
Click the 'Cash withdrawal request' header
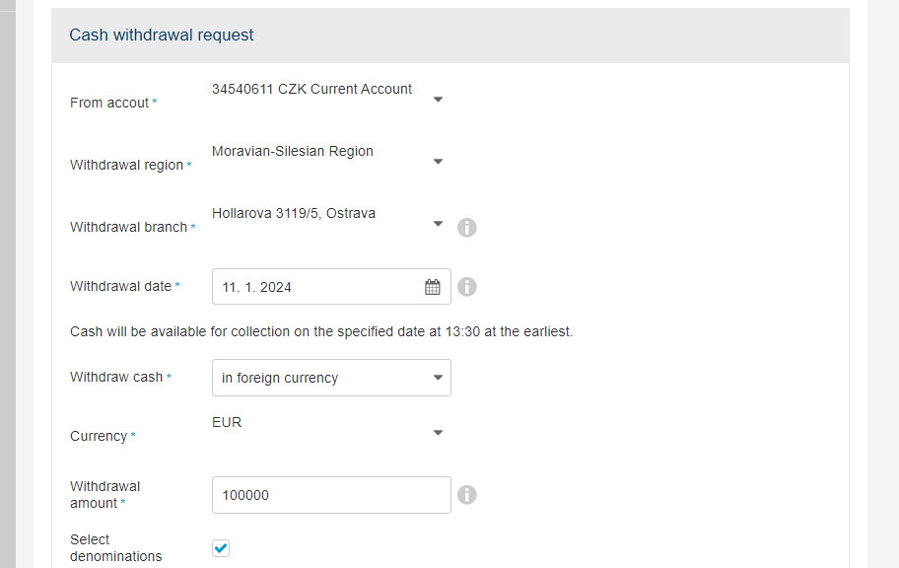click(x=161, y=35)
